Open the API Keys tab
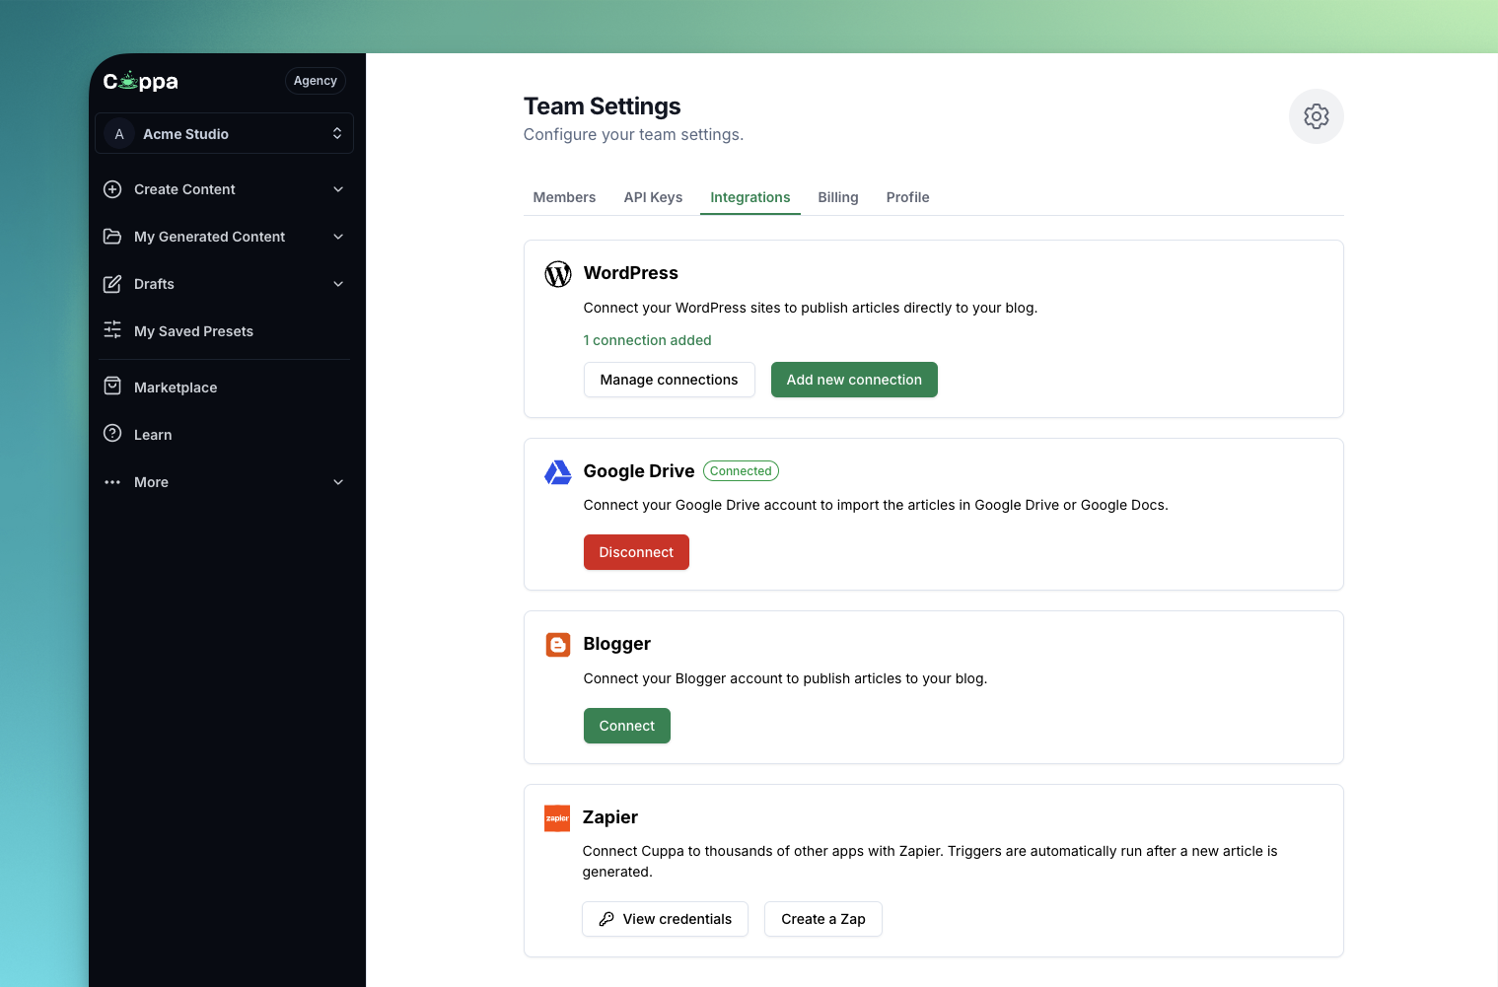Image resolution: width=1498 pixels, height=987 pixels. tap(653, 197)
